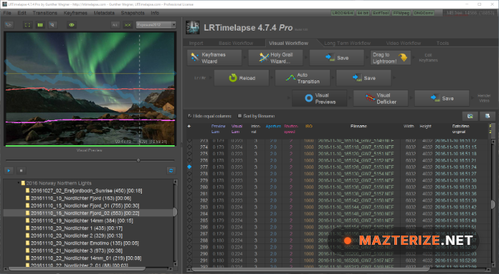This screenshot has width=499, height=274.
Task: Click the page export icon above table
Action: pyautogui.click(x=487, y=116)
